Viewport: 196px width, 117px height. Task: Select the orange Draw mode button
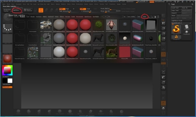(41, 10)
